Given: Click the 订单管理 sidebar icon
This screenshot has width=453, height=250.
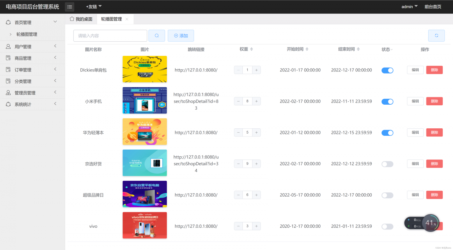Looking at the screenshot, I should pyautogui.click(x=8, y=70).
